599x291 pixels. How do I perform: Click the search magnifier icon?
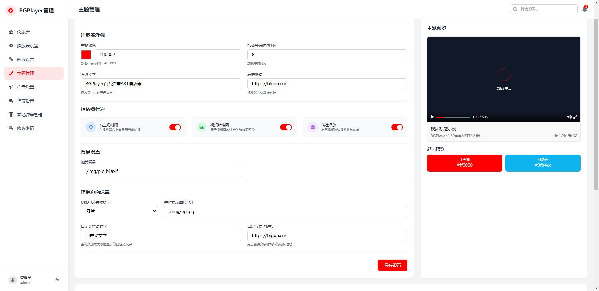(515, 9)
